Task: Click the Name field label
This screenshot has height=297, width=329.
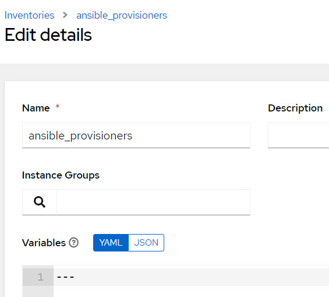Action: [x=36, y=108]
